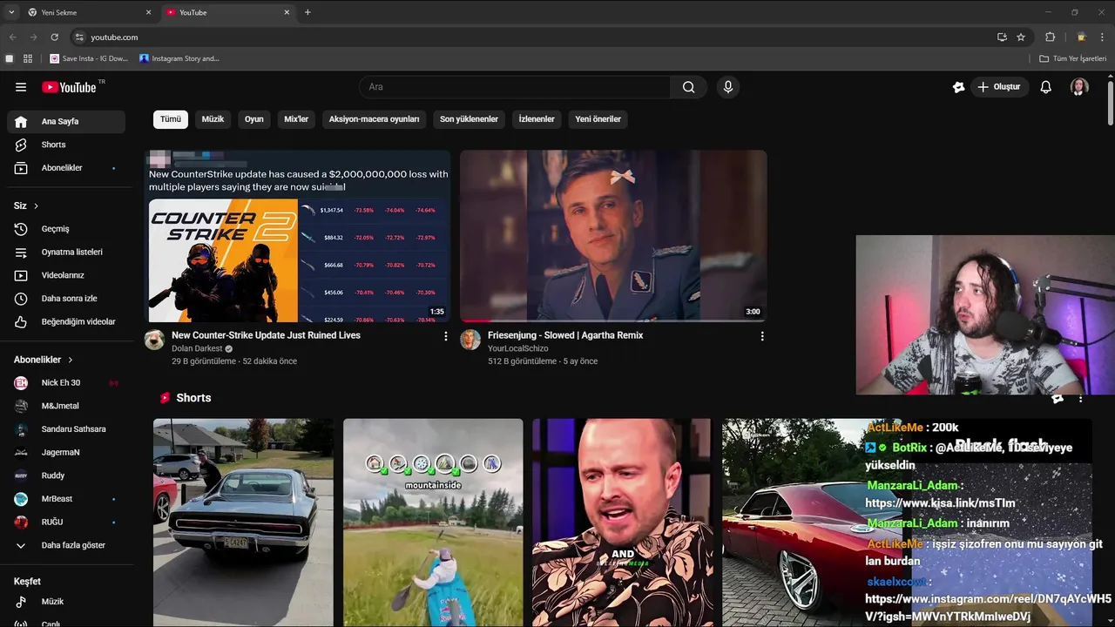The image size is (1115, 627).
Task: Open Save Insta bookmark
Action: tap(89, 58)
